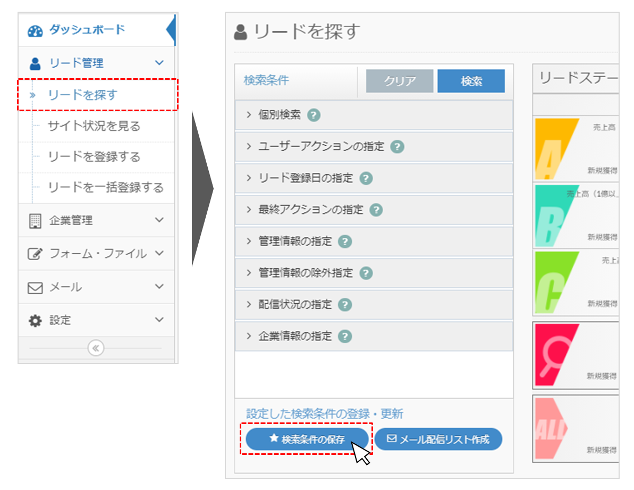Select the yellow A lead status card
The image size is (634, 490).
576,149
